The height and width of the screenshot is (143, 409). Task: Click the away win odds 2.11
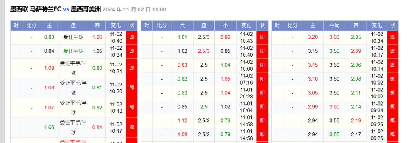(x=356, y=93)
